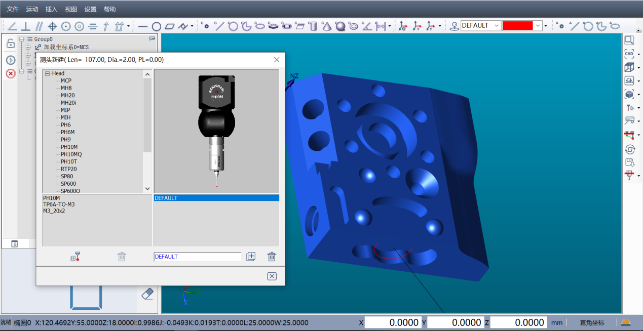This screenshot has height=331, width=643.
Task: Open the 文件 menu
Action: [x=13, y=9]
